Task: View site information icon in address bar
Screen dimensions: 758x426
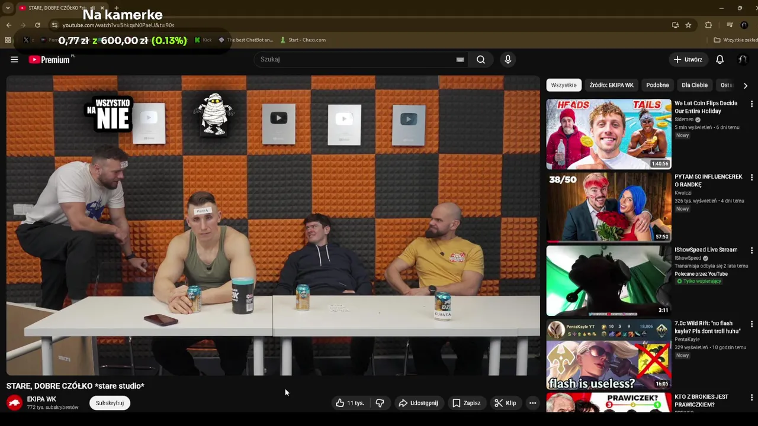Action: tap(54, 25)
